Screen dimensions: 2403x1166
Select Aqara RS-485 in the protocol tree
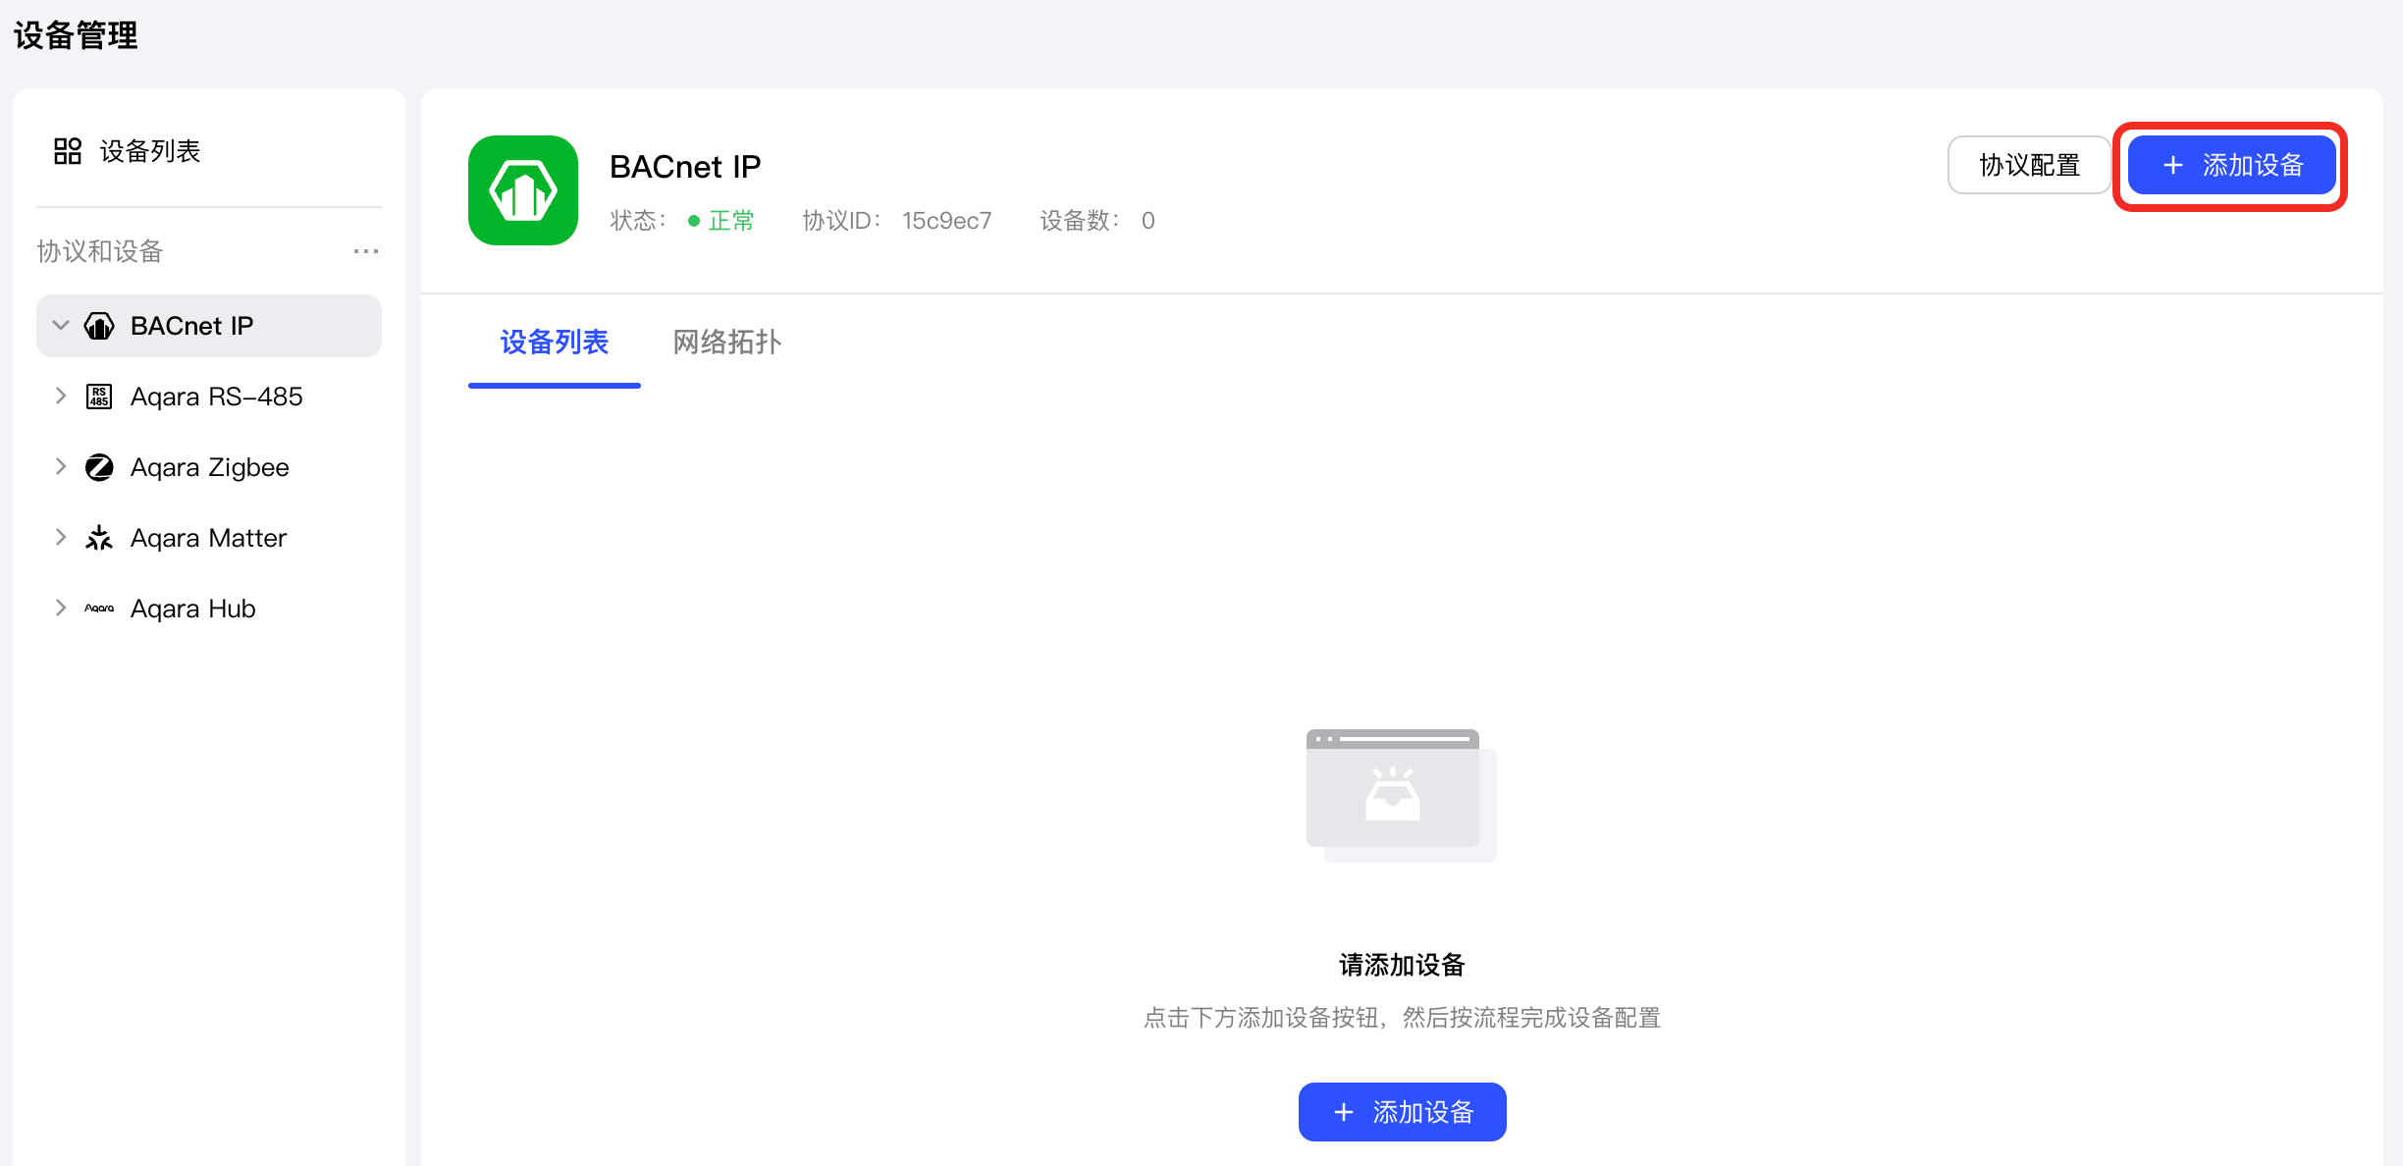217,397
